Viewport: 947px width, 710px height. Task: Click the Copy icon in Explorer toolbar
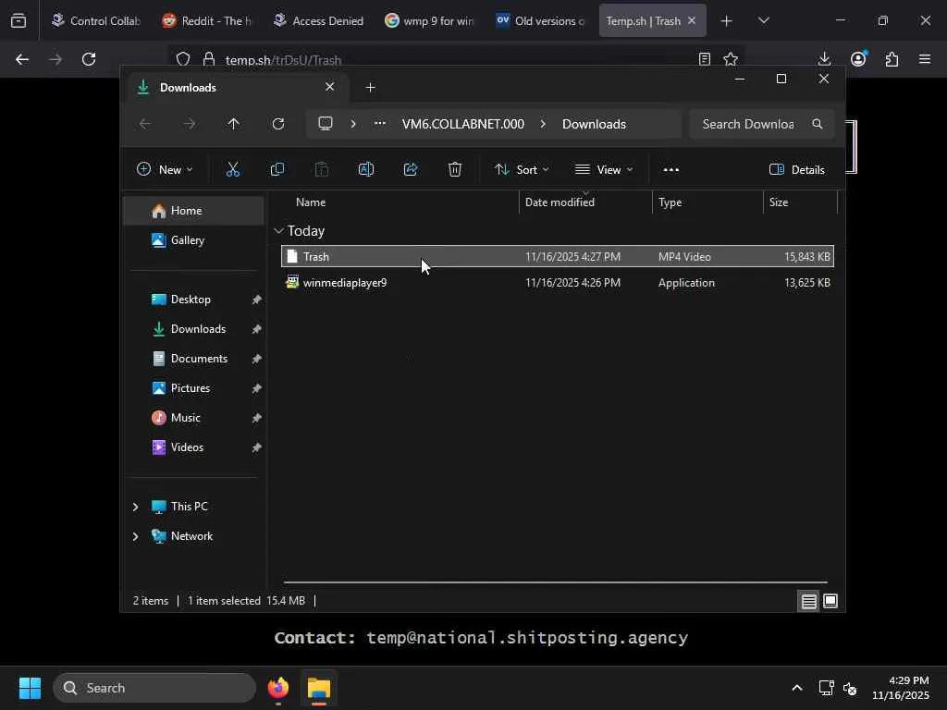pyautogui.click(x=277, y=170)
